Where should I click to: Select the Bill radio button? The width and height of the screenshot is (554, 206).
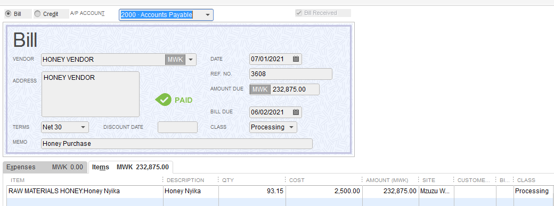click(x=8, y=14)
